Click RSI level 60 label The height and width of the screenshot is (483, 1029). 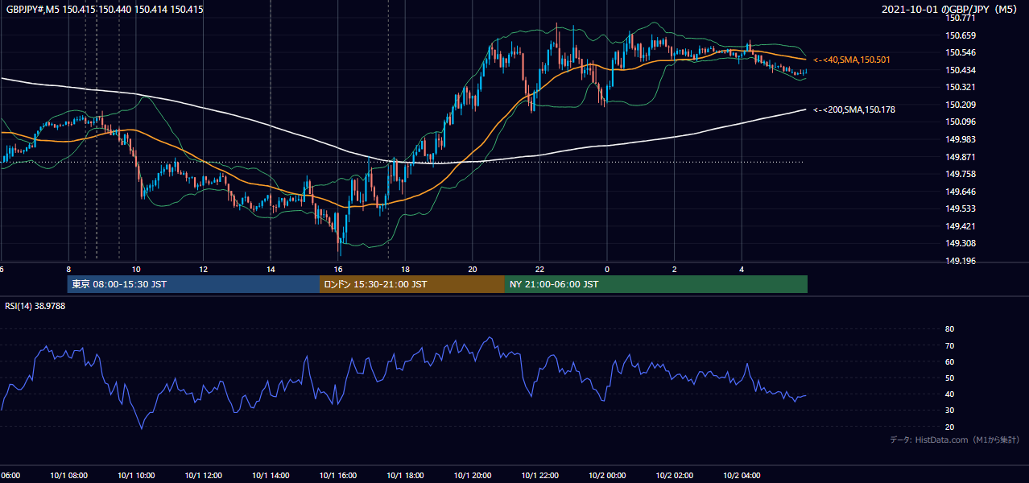coord(949,361)
